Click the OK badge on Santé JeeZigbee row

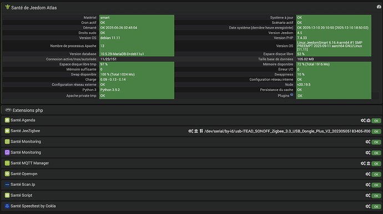[376, 131]
